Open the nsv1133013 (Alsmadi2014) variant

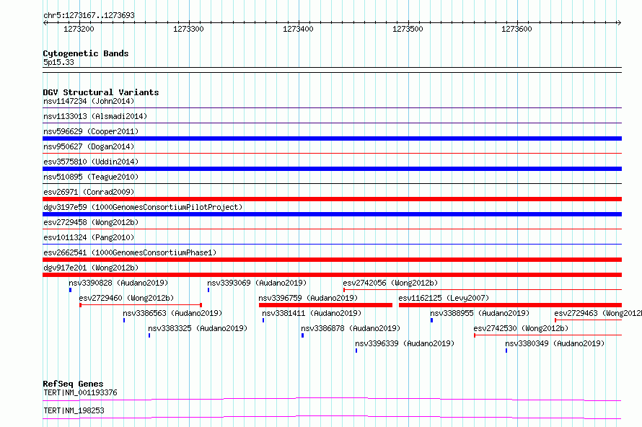[95, 116]
